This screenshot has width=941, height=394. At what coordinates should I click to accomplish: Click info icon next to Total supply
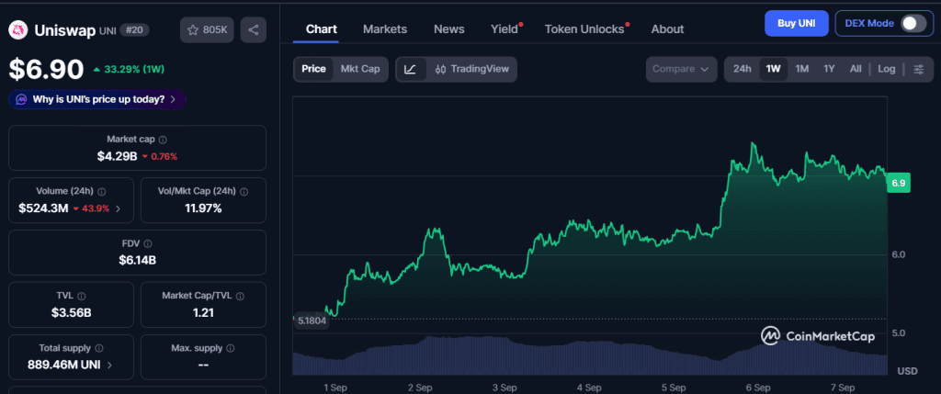click(x=99, y=348)
